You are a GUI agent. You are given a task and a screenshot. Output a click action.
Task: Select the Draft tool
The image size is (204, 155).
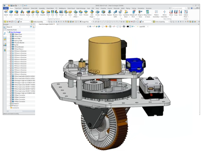48,13
